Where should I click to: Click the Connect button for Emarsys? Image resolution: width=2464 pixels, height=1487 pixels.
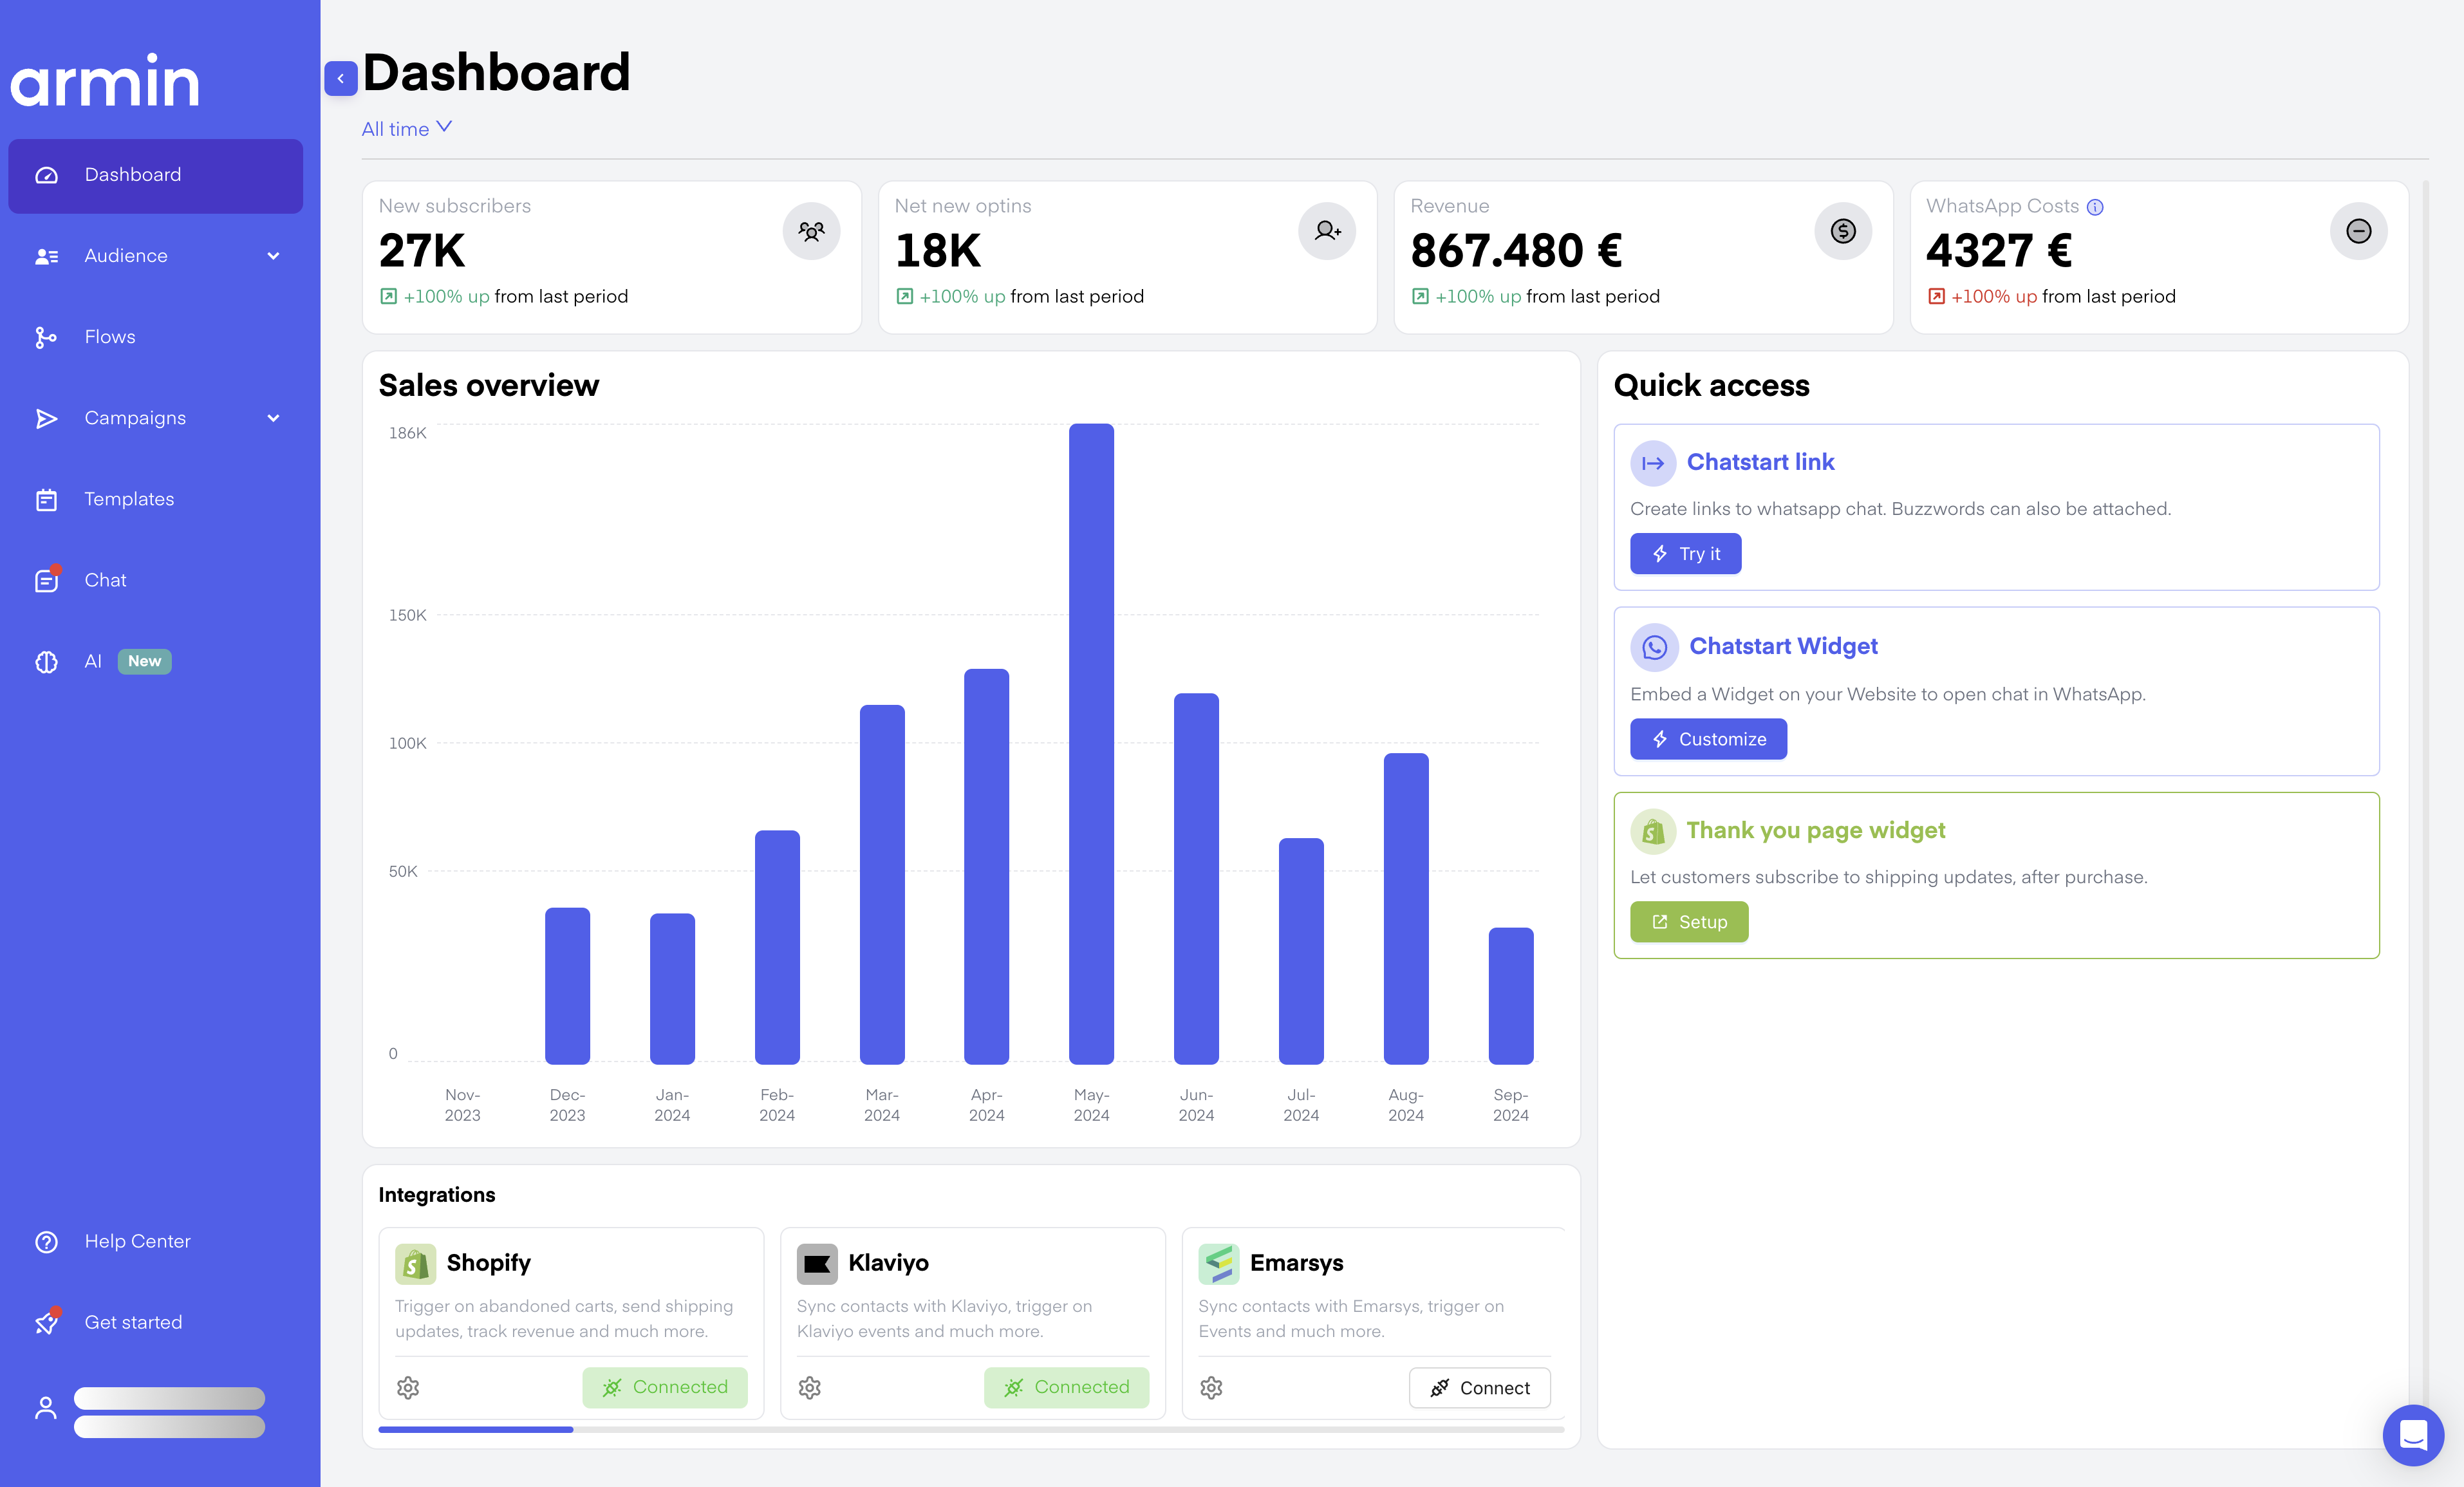(1479, 1387)
